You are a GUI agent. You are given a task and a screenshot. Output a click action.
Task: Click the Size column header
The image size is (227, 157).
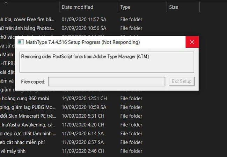174,7
